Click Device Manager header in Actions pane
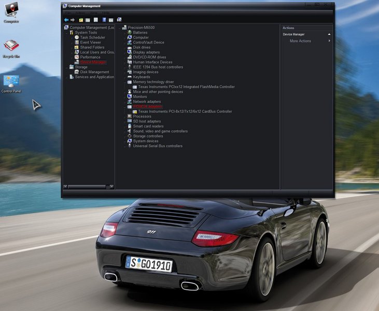This screenshot has height=311, width=379. coord(294,34)
